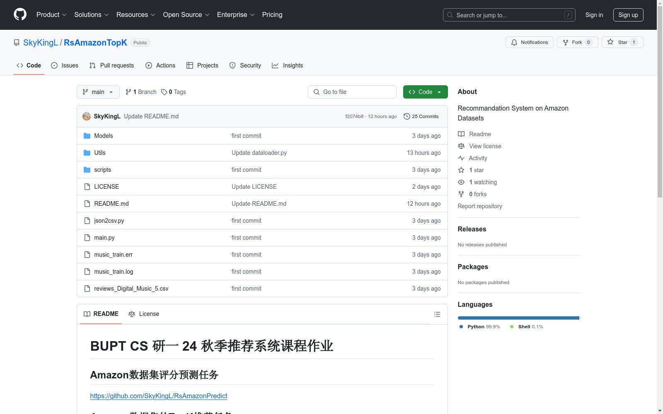Expand the Open Source menu
Screen dimensions: 663x414
point(186,14)
